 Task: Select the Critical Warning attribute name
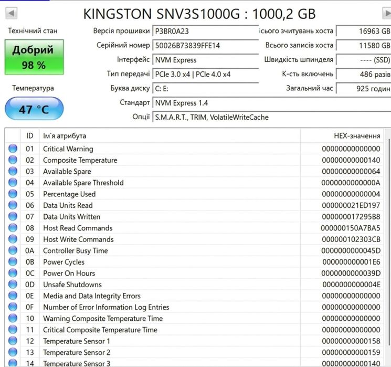point(68,149)
